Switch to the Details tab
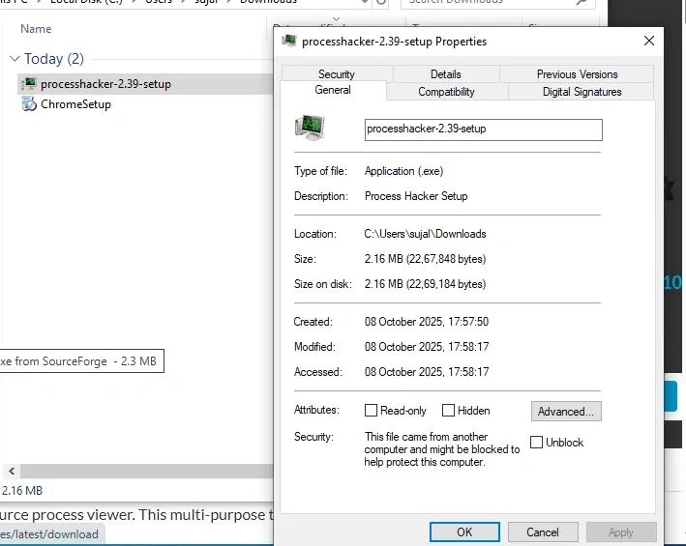686x546 pixels. 446,73
